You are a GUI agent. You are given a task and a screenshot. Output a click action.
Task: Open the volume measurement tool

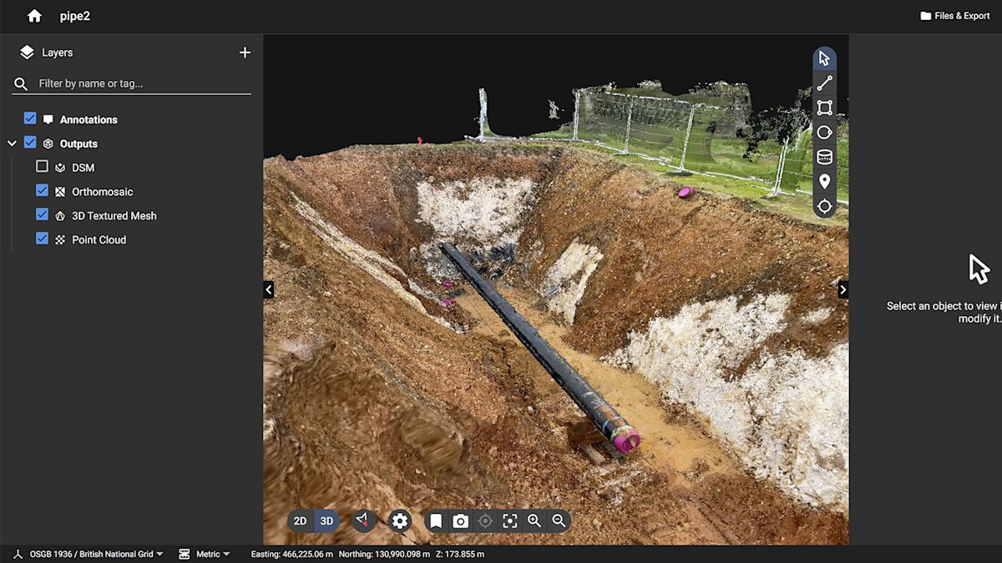point(824,157)
